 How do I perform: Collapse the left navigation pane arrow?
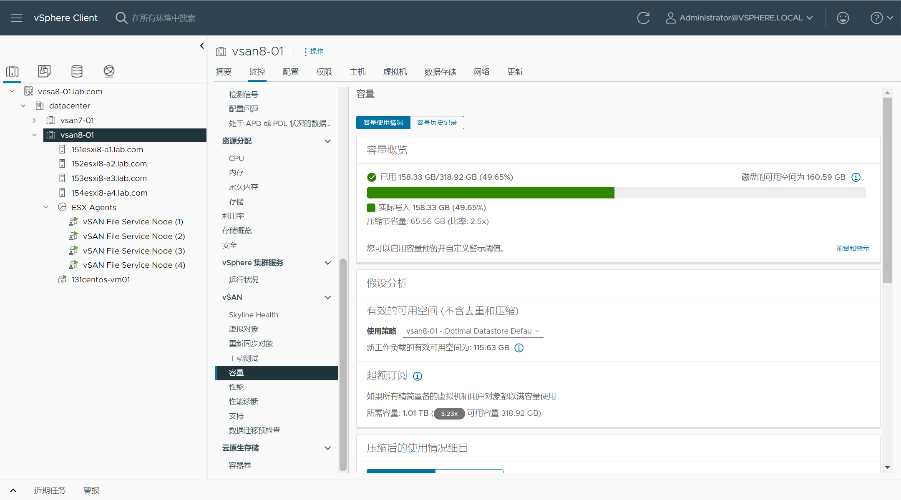tap(202, 46)
